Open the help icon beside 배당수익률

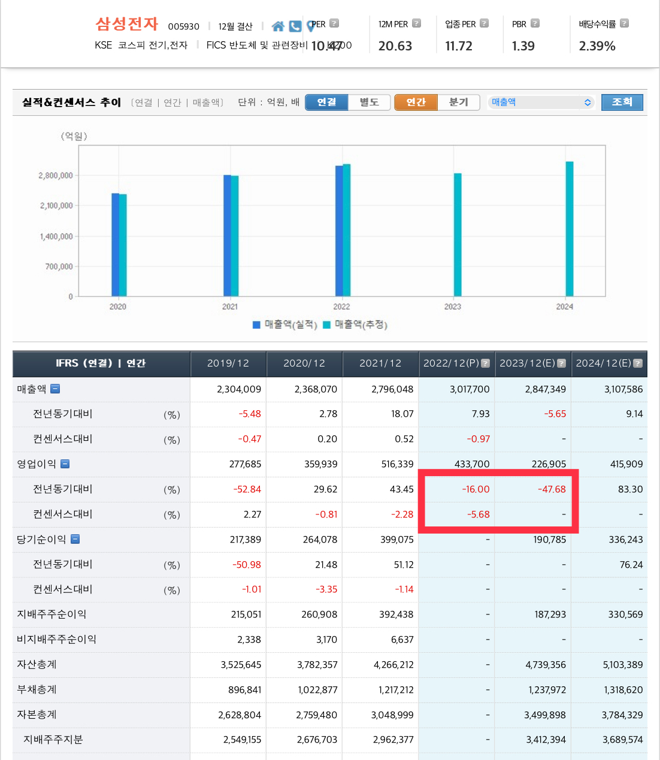coord(624,23)
